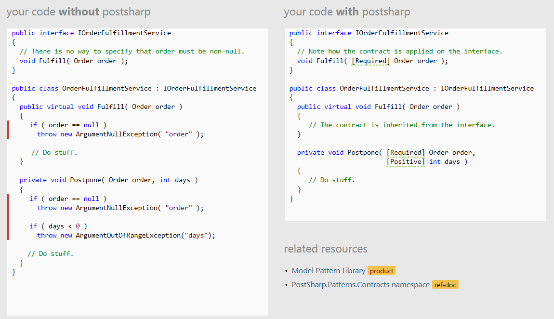Click 'your code with postsharp' heading
Viewport: 554px width, 319px height.
(347, 12)
